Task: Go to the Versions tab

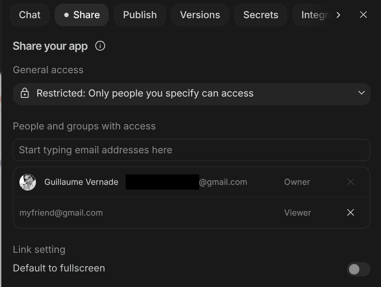Action: [x=200, y=15]
